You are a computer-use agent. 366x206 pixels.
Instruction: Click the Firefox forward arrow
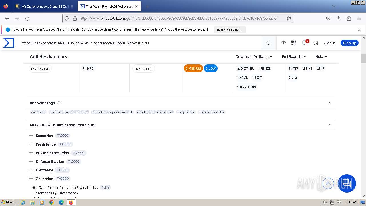pos(17,18)
